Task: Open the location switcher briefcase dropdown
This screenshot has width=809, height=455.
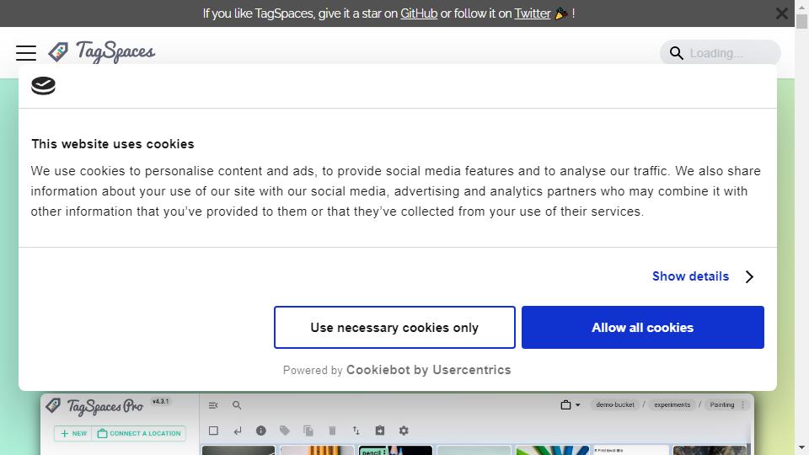Action: click(x=571, y=405)
